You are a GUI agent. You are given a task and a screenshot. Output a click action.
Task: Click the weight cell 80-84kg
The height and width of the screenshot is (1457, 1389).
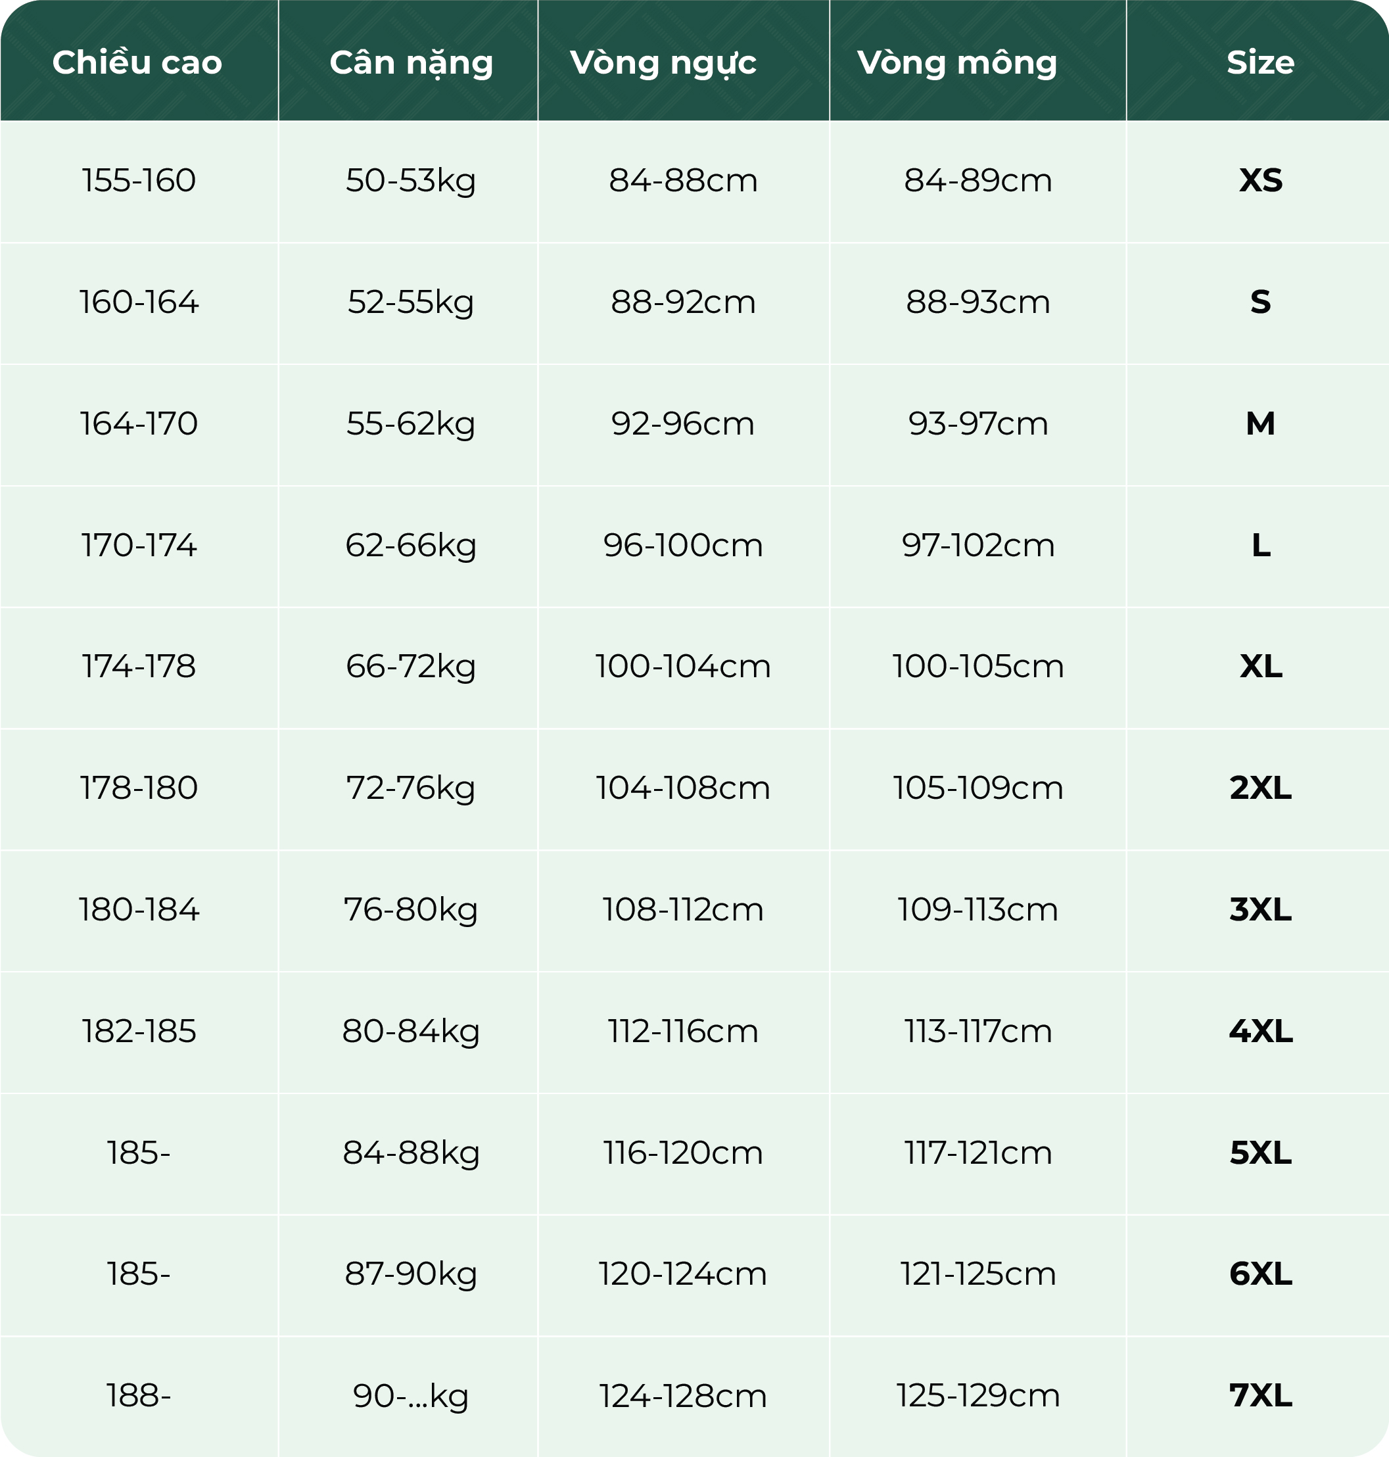pyautogui.click(x=411, y=1031)
